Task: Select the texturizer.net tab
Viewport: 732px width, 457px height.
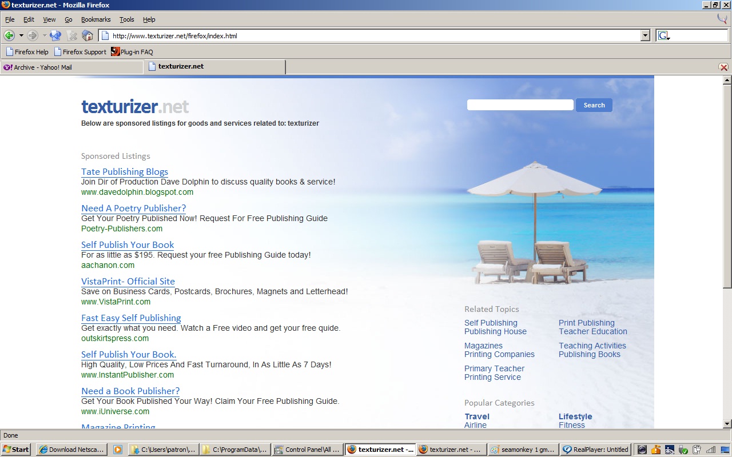Action: click(214, 67)
